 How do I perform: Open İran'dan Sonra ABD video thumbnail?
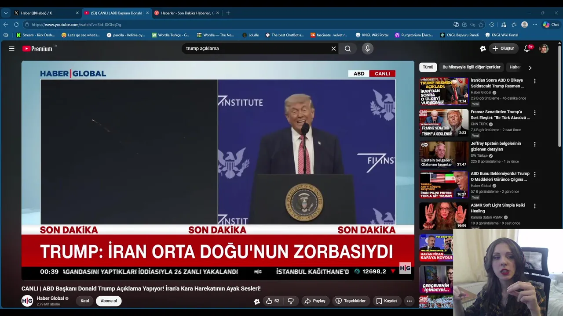point(443,91)
